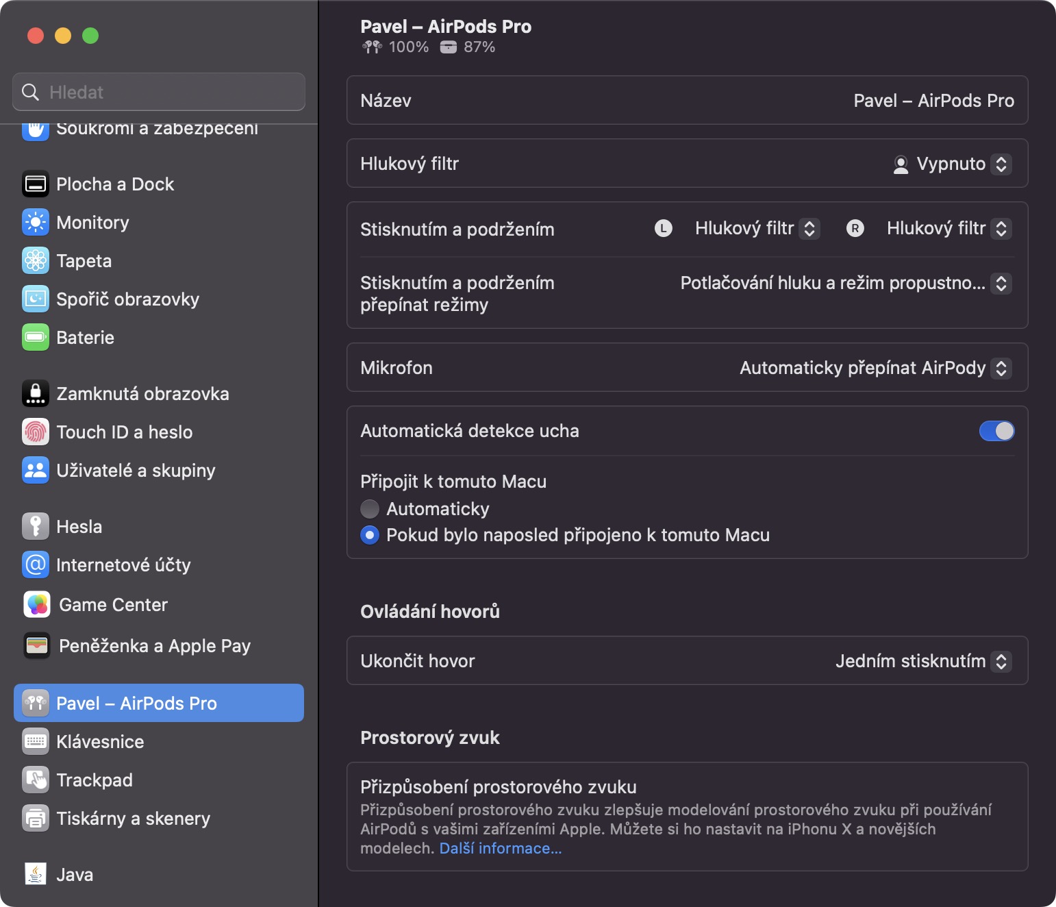Image resolution: width=1056 pixels, height=907 pixels.
Task: Open Baterie via its green battery icon
Action: (x=36, y=338)
